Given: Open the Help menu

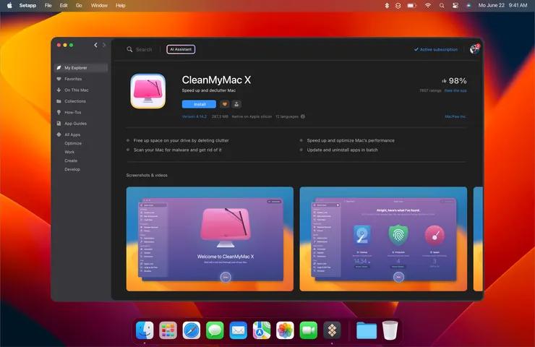Looking at the screenshot, I should pos(121,6).
